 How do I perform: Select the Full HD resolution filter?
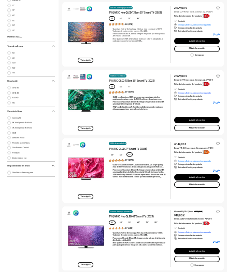pyautogui.click(x=9, y=98)
